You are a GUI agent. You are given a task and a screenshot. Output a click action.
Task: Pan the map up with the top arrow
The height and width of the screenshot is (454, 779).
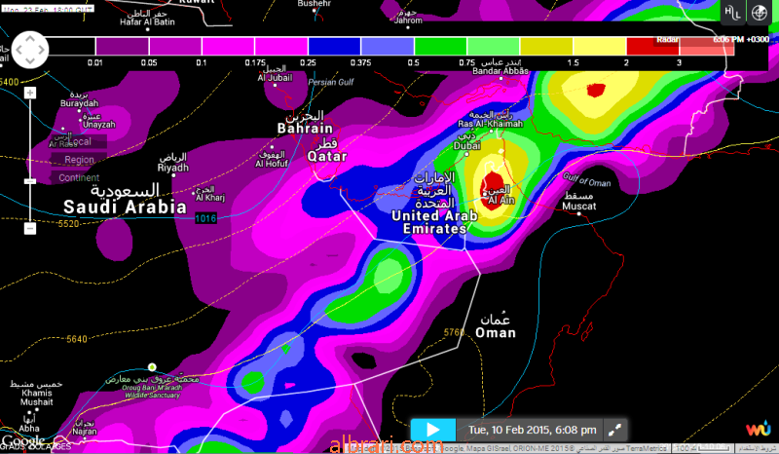pyautogui.click(x=30, y=39)
